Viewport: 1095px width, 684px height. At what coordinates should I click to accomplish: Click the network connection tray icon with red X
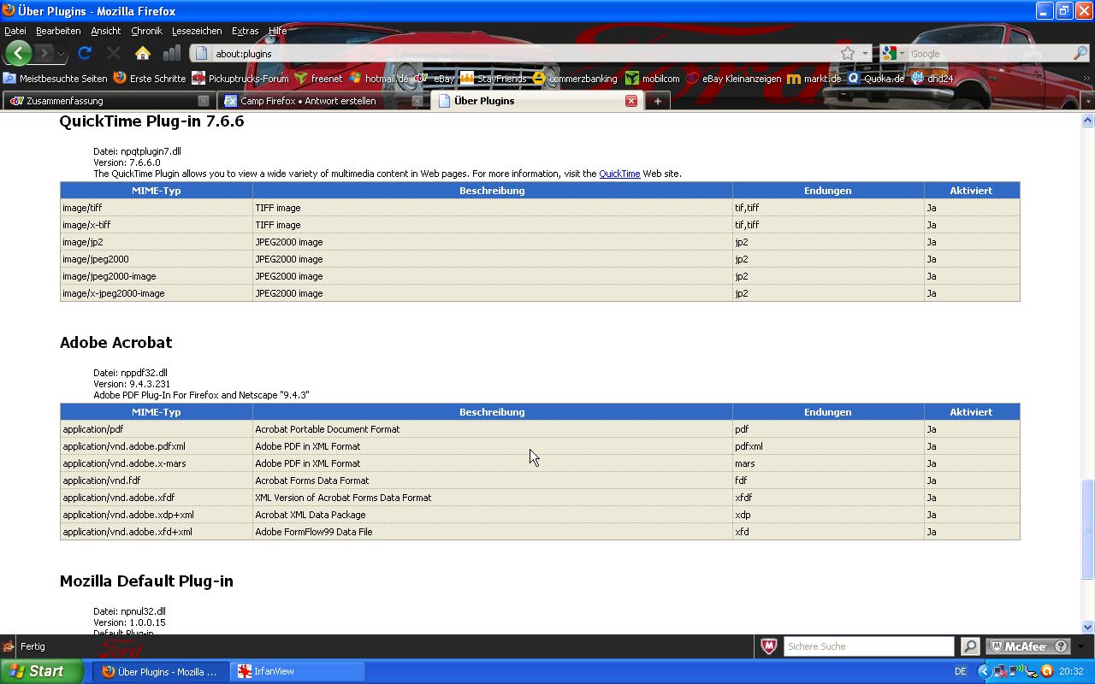pos(999,671)
